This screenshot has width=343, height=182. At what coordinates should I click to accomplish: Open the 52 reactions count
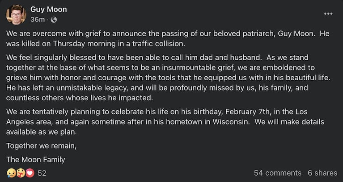(42, 173)
